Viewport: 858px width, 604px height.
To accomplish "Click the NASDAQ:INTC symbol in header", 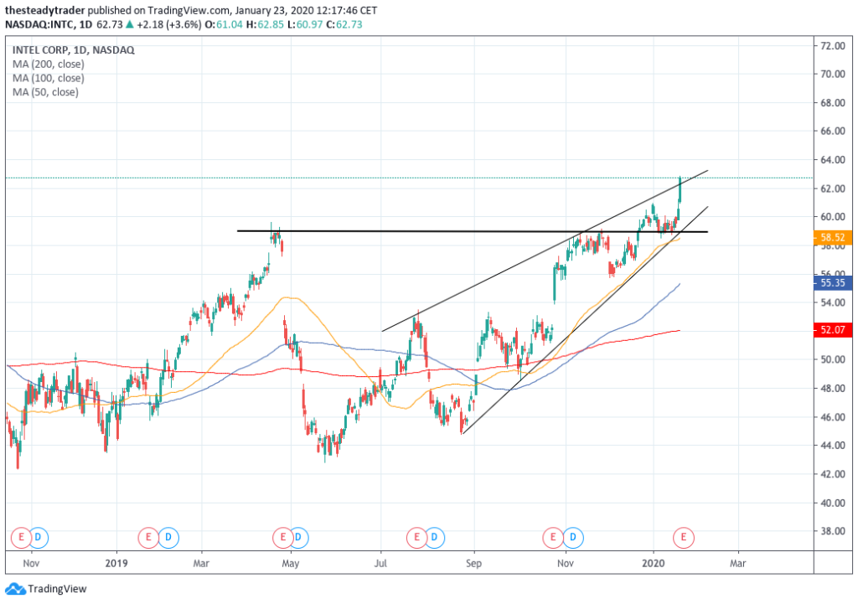I will click(x=40, y=24).
